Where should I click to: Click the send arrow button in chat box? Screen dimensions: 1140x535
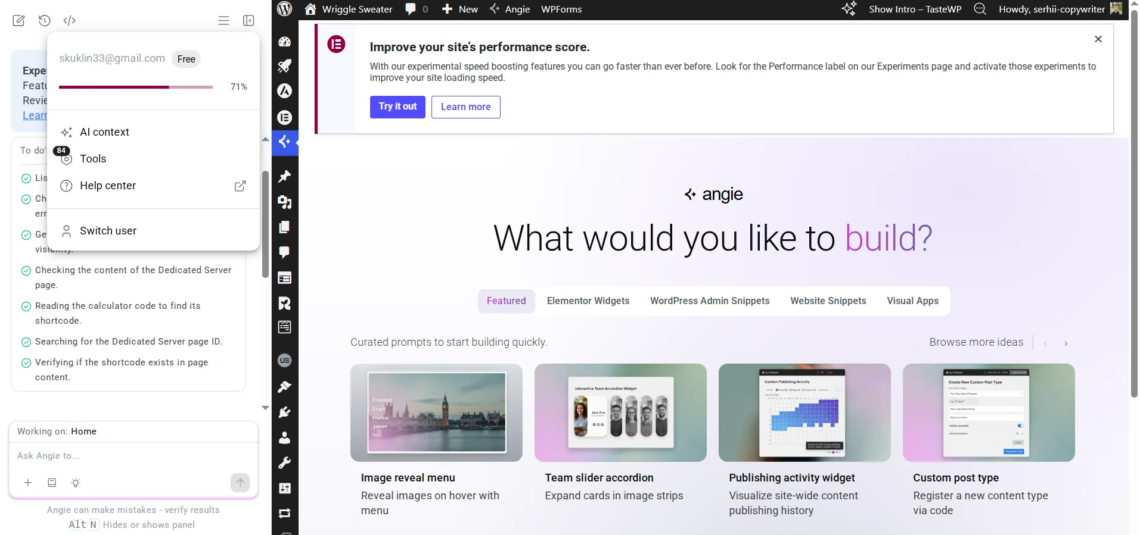pos(240,483)
